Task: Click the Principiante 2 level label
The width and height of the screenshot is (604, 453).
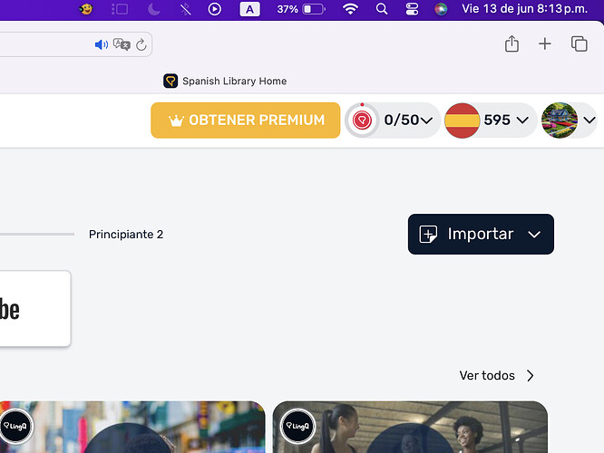Action: click(x=126, y=235)
